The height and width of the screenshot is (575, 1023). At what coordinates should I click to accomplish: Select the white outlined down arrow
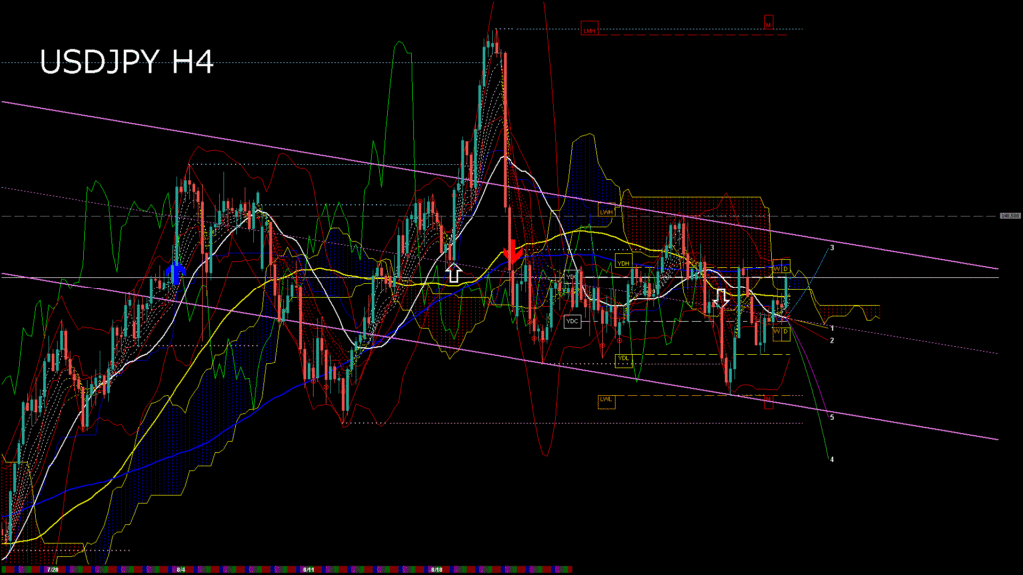tap(722, 298)
